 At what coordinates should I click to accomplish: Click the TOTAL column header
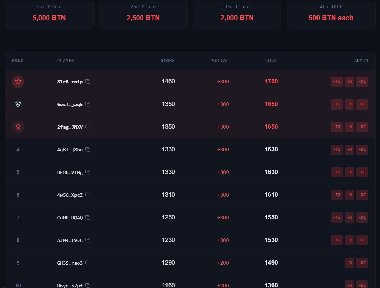click(271, 61)
